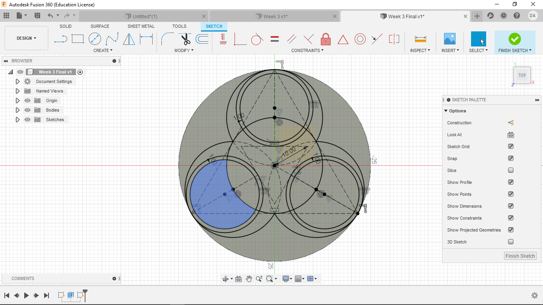Screen dimensions: 543x305
Task: Play the timeline with Play button
Action: click(x=27, y=295)
